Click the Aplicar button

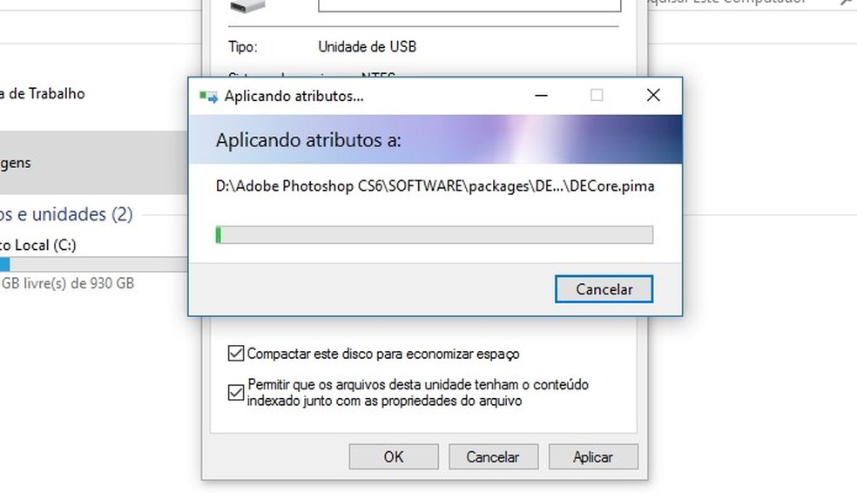[x=593, y=456]
